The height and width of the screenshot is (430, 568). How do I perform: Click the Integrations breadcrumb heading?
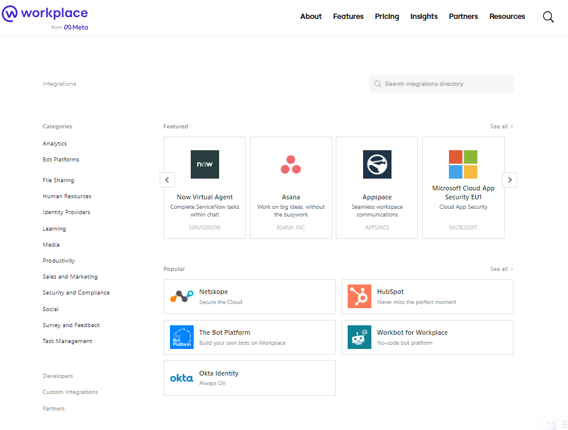pyautogui.click(x=59, y=83)
